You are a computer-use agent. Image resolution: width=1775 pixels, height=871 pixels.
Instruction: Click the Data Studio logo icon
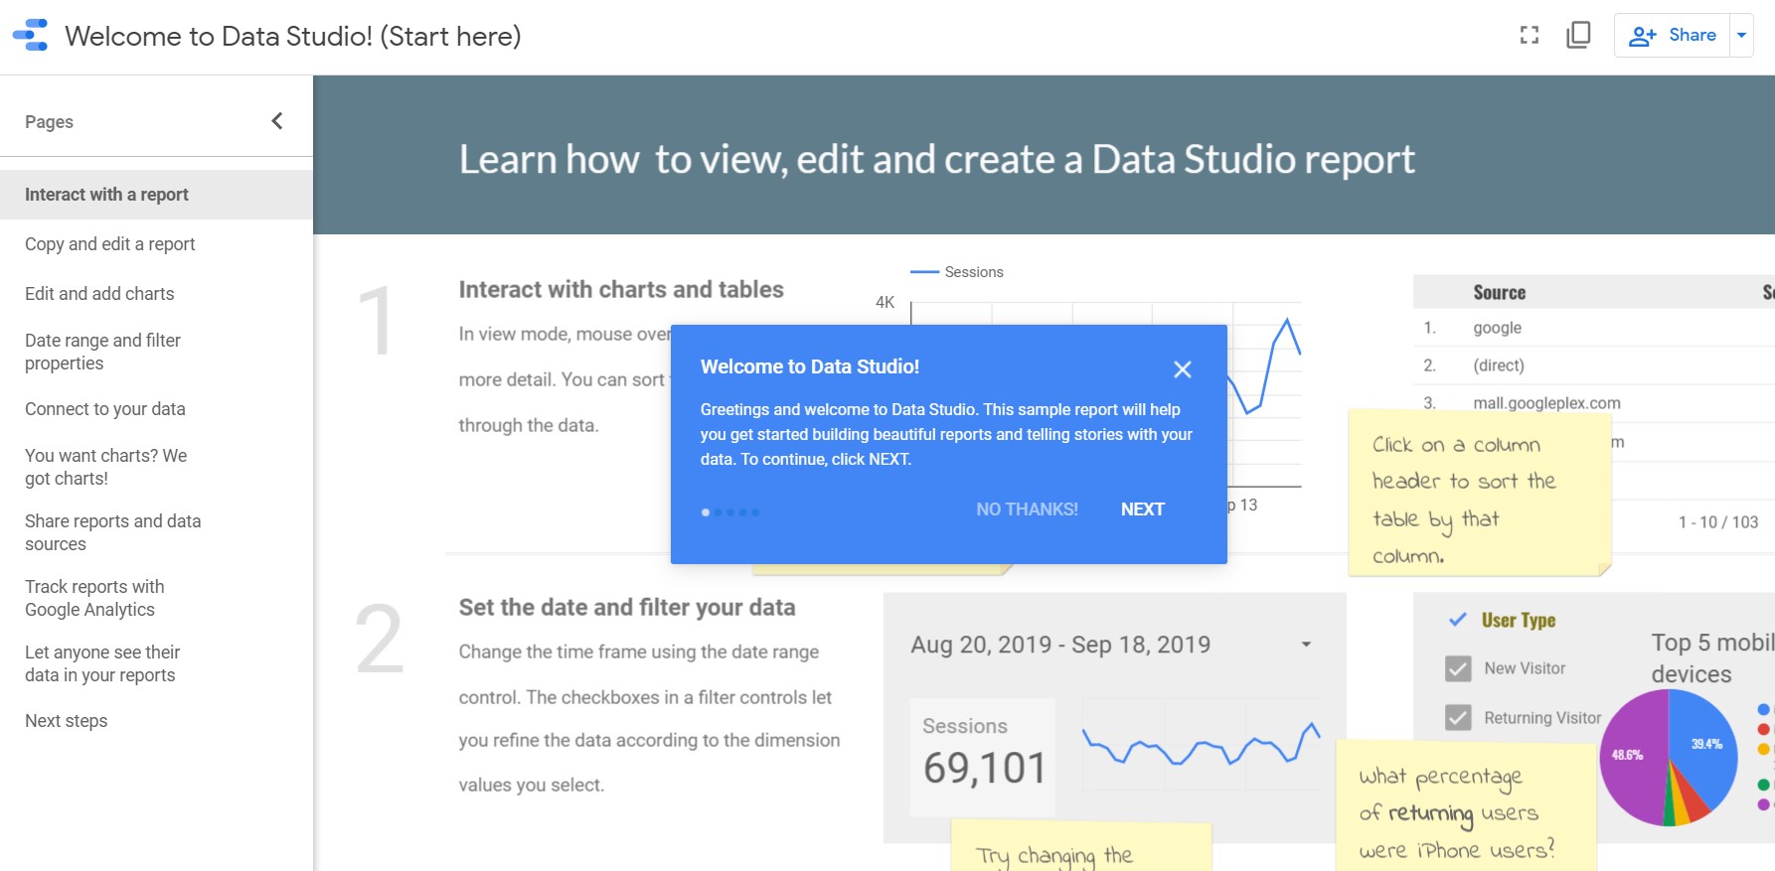(x=30, y=35)
